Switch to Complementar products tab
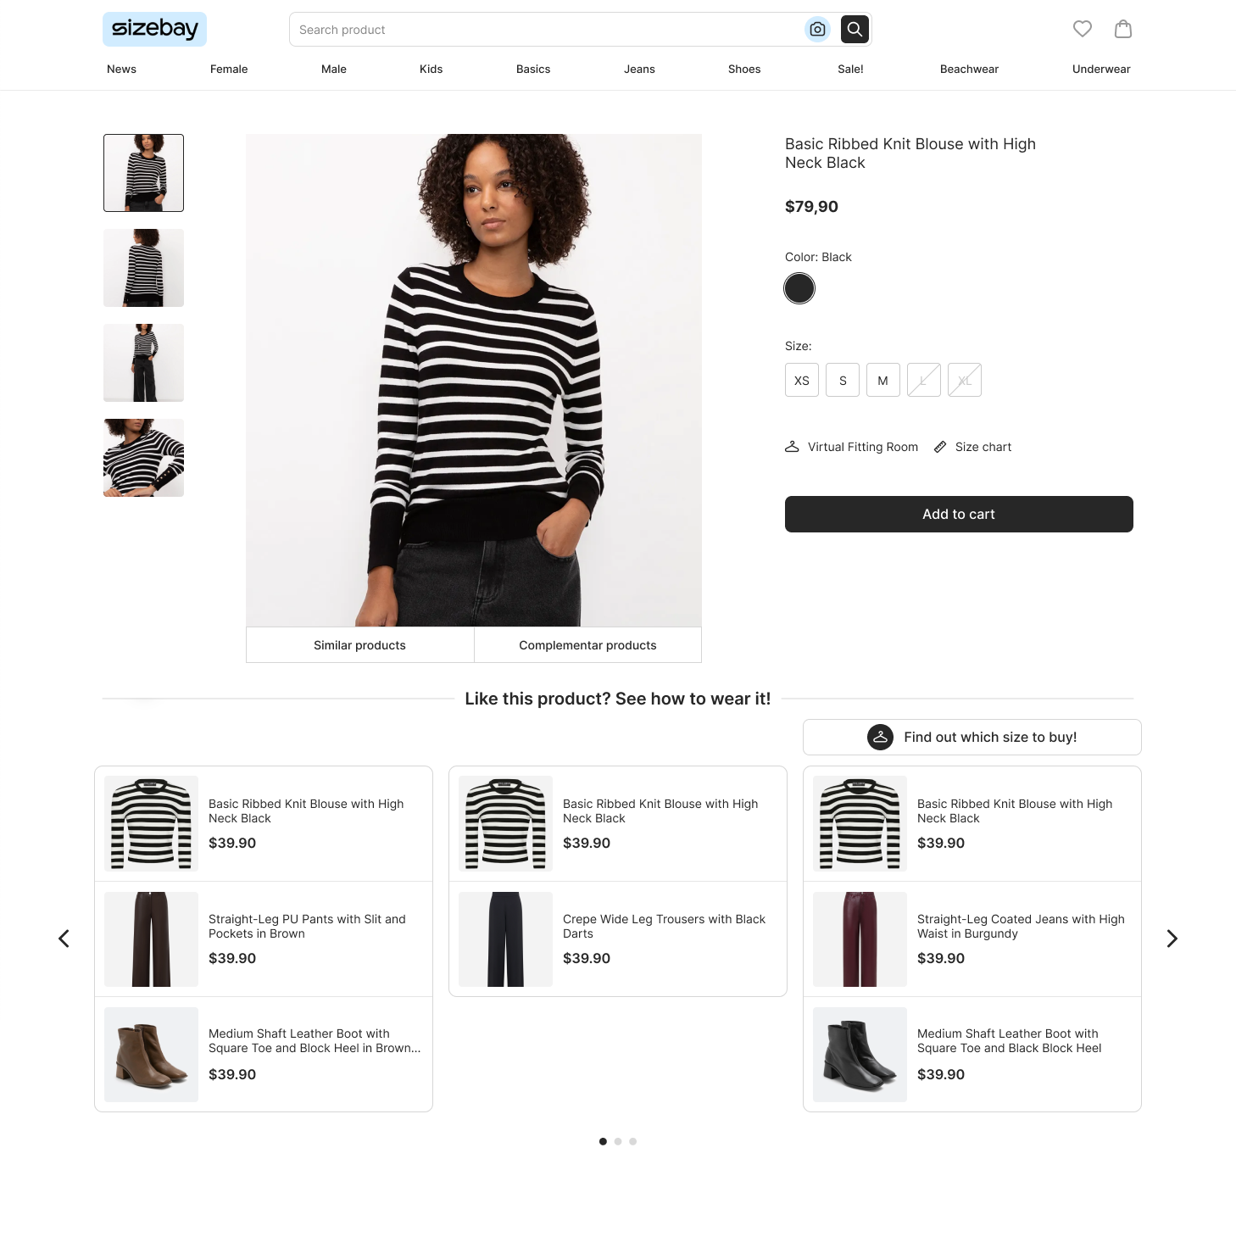This screenshot has height=1259, width=1236. pos(587,645)
